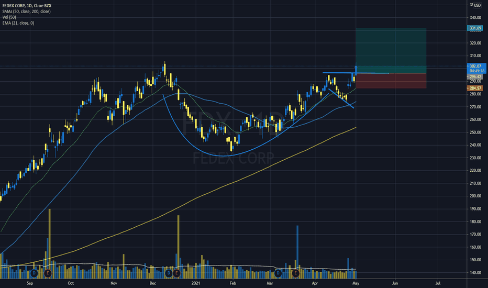
Task: Click the May label on time axis
Action: (x=356, y=283)
